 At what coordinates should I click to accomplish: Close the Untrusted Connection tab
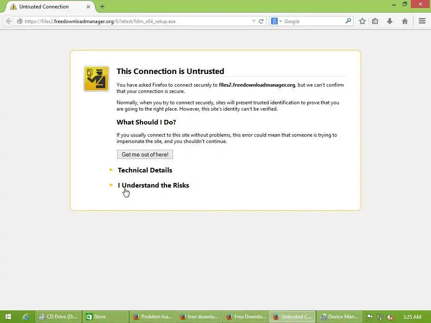pos(88,7)
